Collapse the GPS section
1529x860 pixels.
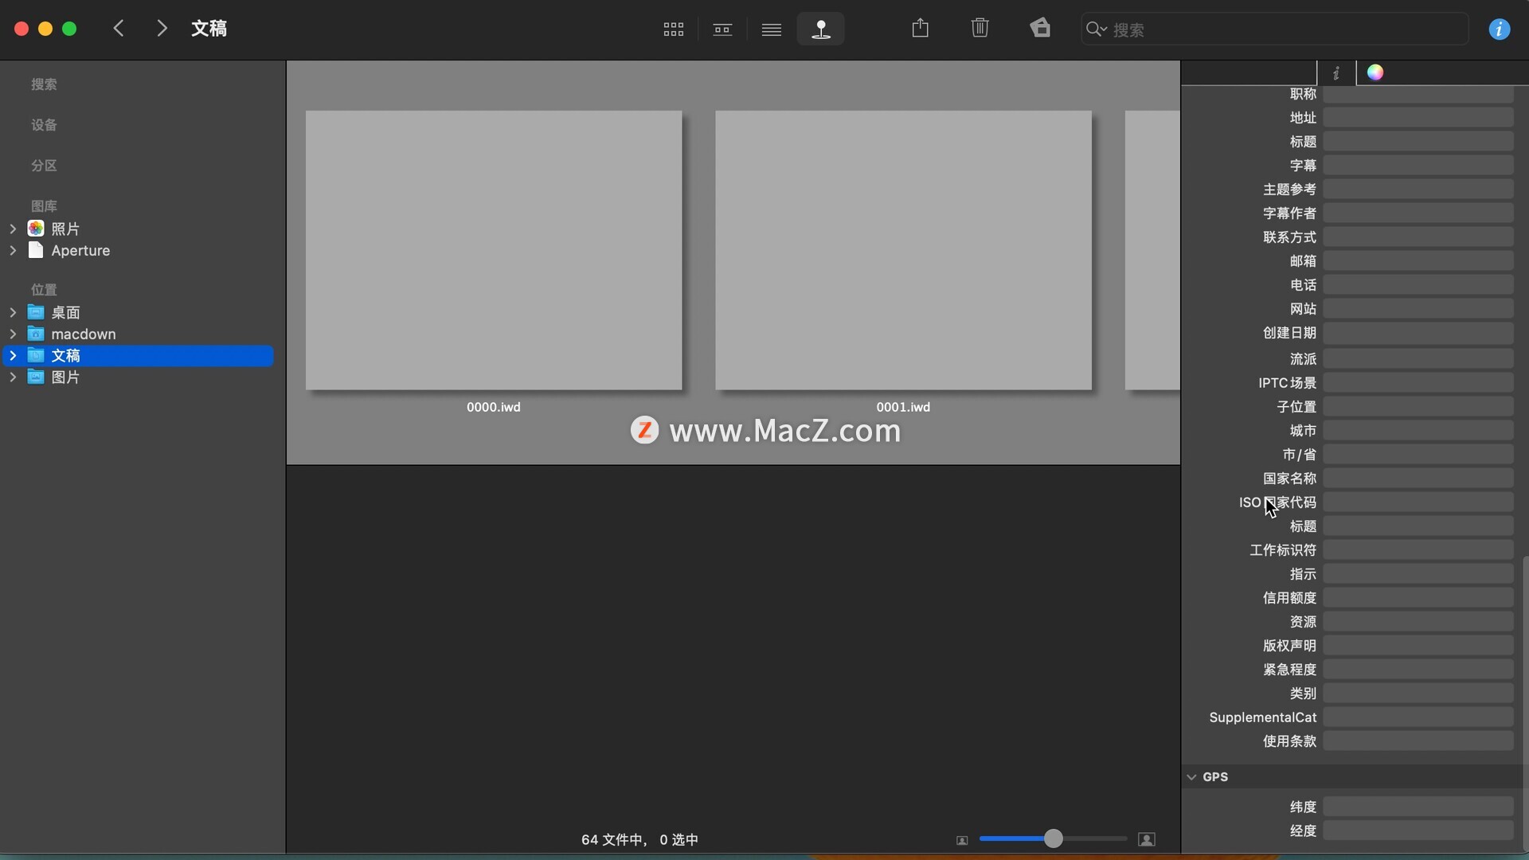tap(1191, 777)
